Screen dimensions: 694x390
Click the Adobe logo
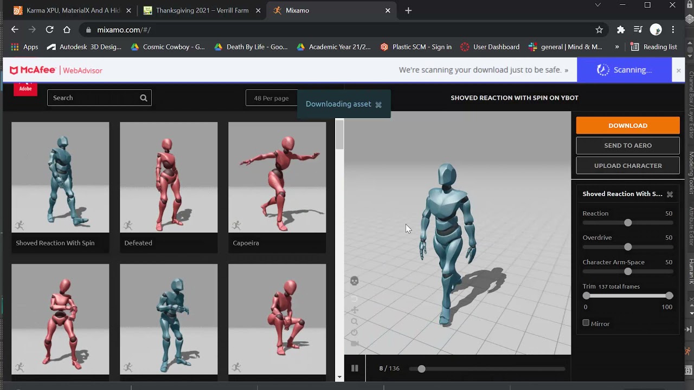pyautogui.click(x=25, y=89)
